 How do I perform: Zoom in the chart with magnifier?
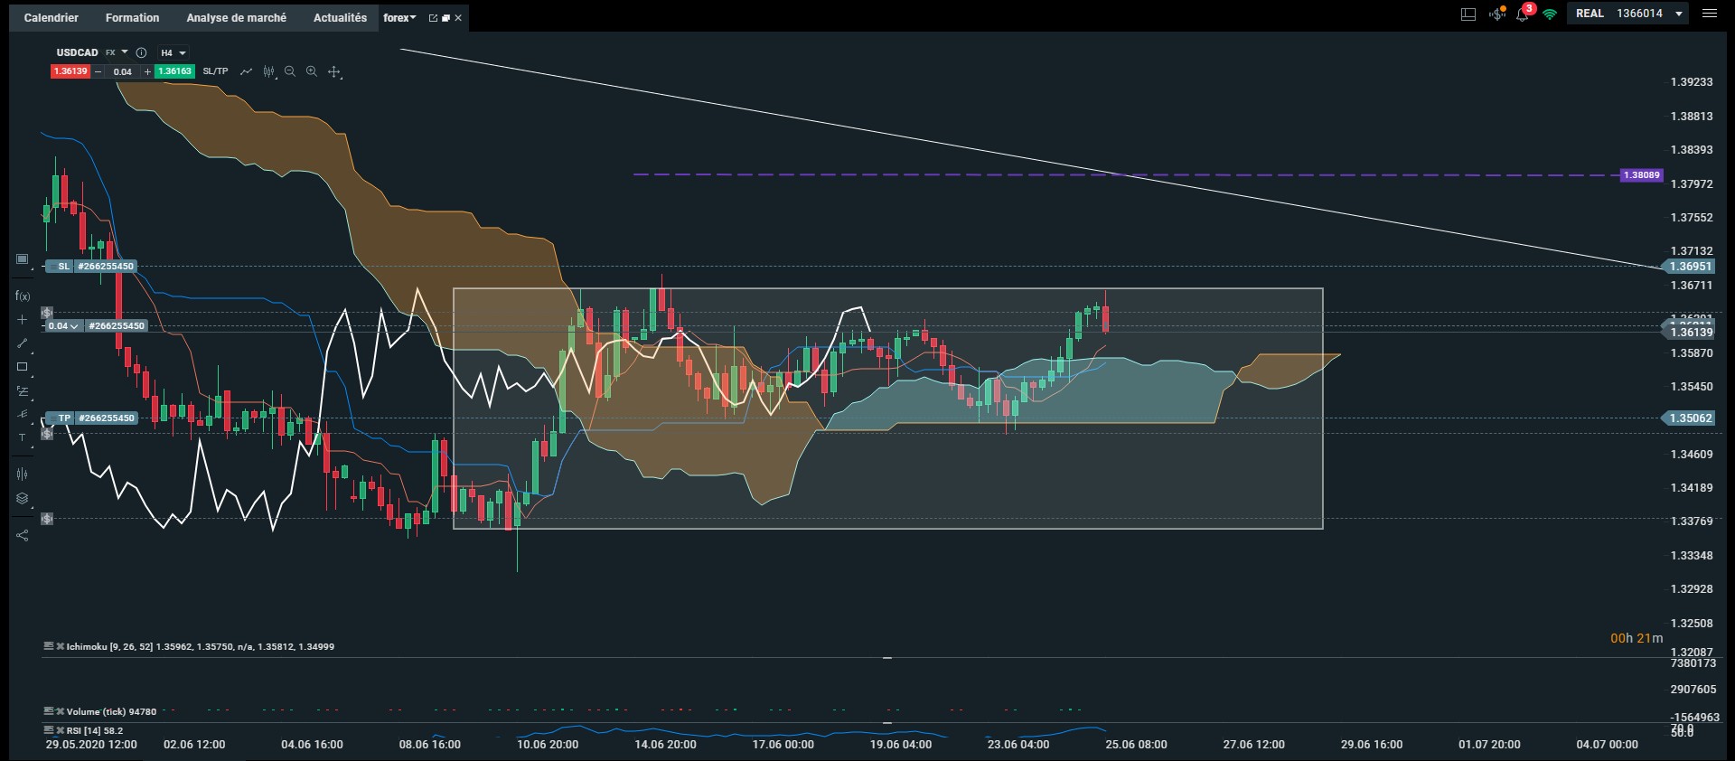coord(312,71)
